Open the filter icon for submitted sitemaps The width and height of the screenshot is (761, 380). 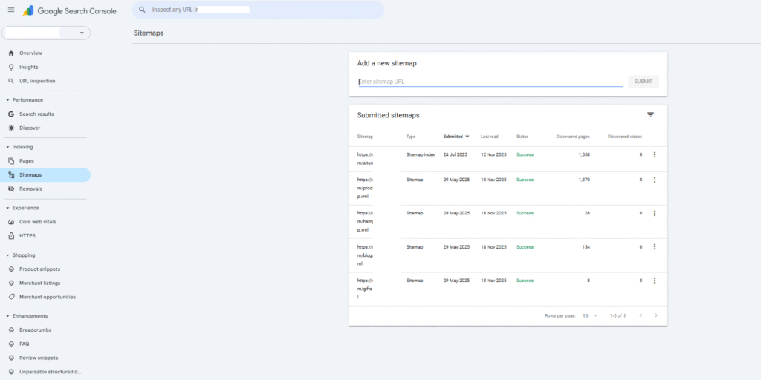650,115
